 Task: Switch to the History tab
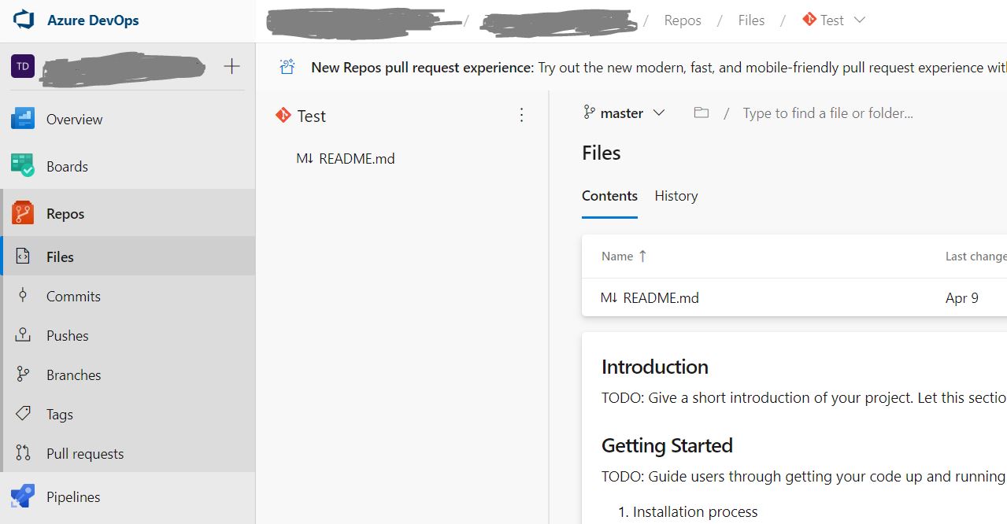point(676,196)
